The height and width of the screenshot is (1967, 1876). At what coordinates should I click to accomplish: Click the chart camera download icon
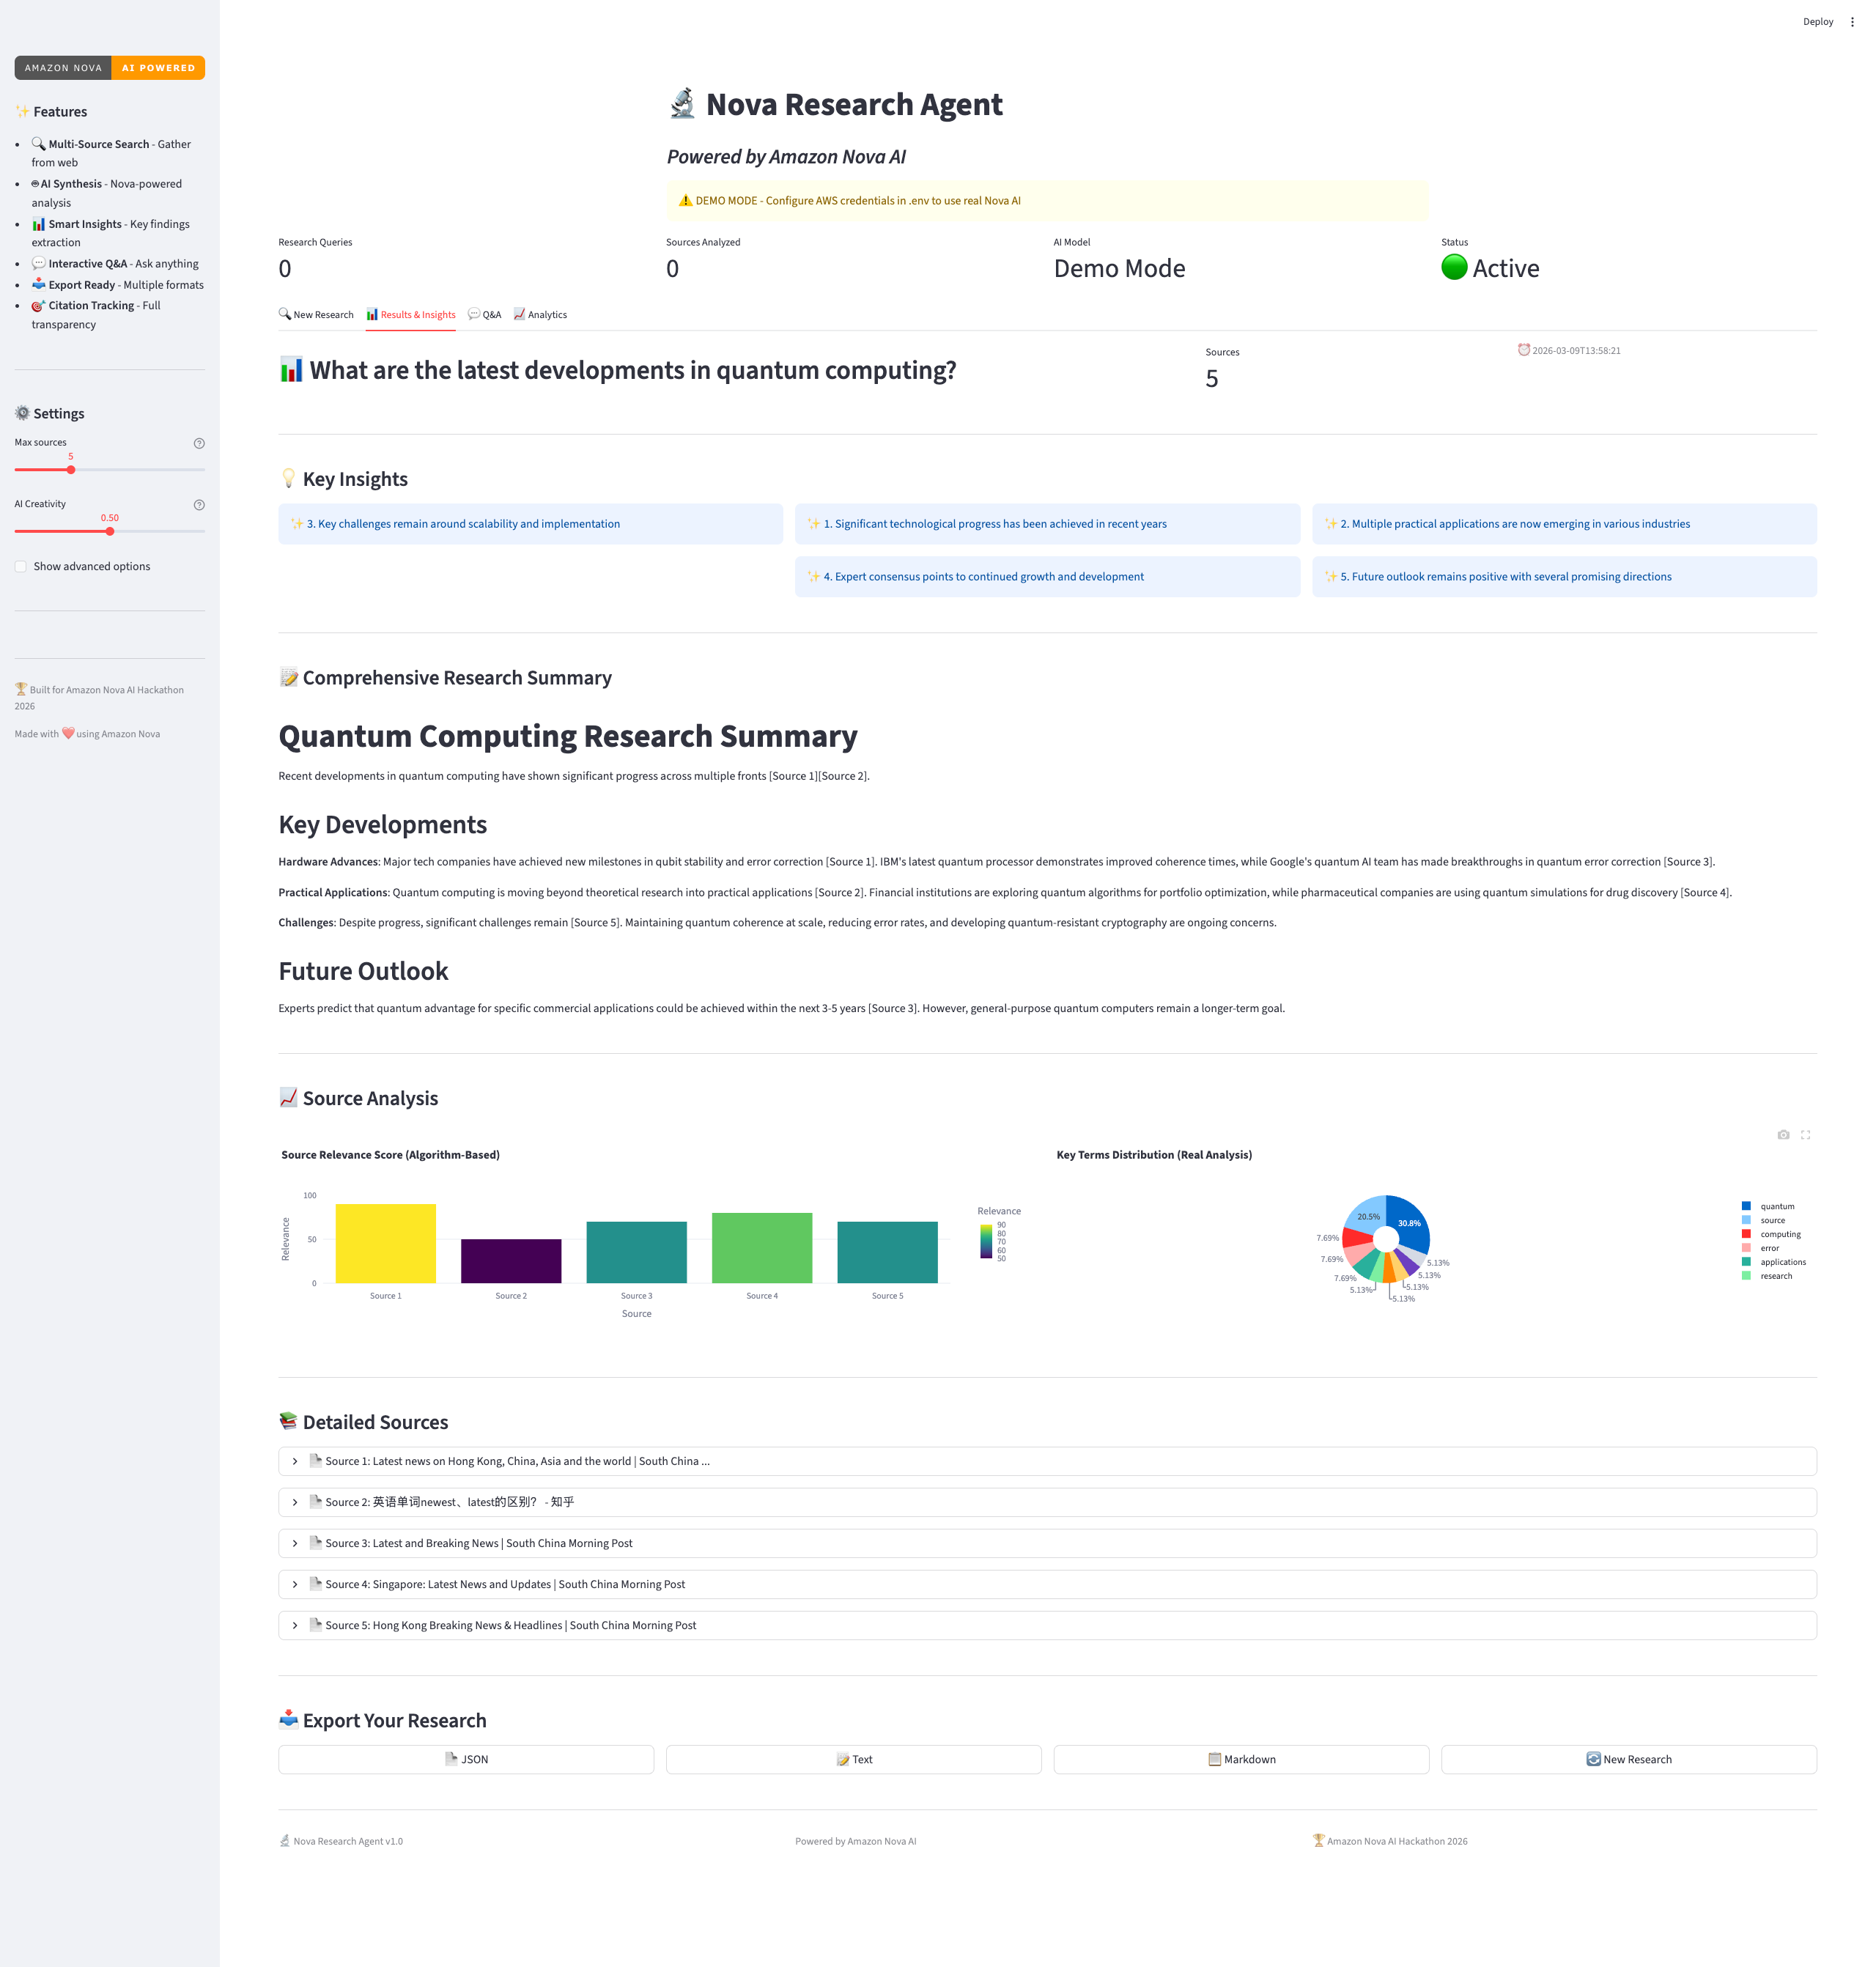coord(1783,1135)
